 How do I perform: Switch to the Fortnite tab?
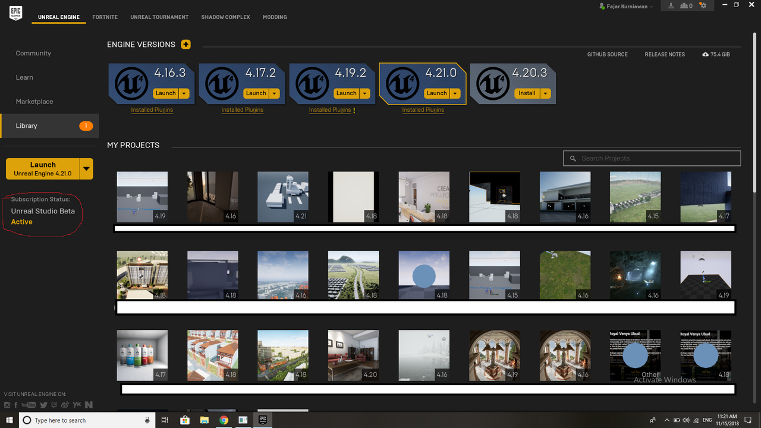click(x=105, y=17)
